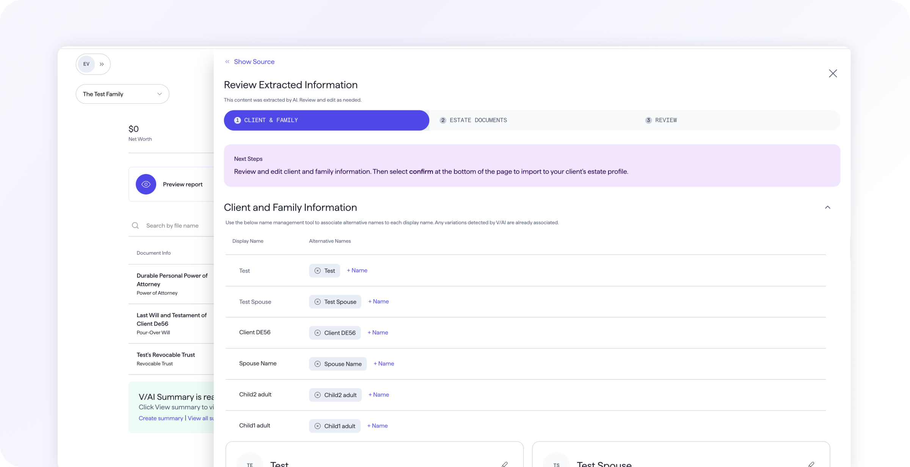This screenshot has height=467, width=910.
Task: Remove the 'Spouse Name' alternative name chip
Action: coord(317,364)
